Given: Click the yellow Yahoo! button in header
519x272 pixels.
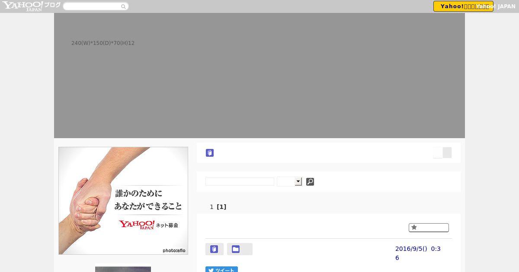Looking at the screenshot, I should [x=463, y=6].
